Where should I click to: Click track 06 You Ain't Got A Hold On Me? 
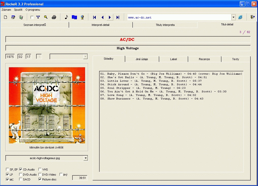(163, 91)
